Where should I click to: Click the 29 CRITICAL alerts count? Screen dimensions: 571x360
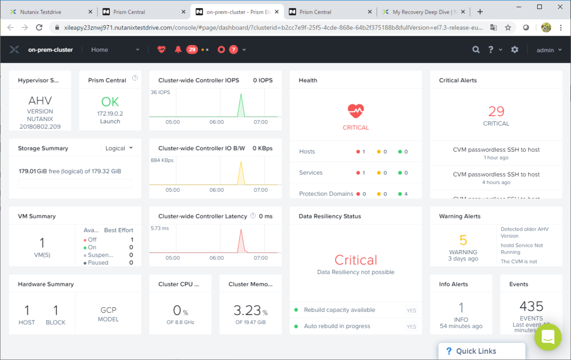click(x=496, y=116)
